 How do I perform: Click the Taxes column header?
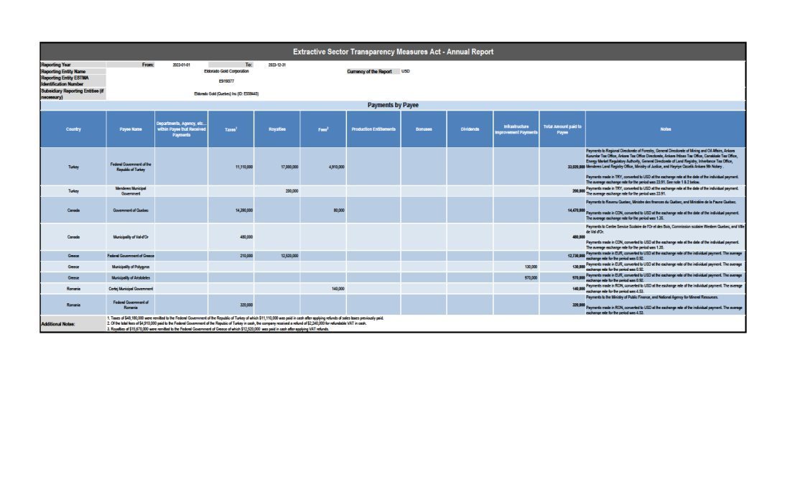point(231,129)
